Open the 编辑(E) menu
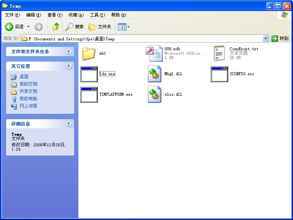Screen dimensions: 293x220 34,15
